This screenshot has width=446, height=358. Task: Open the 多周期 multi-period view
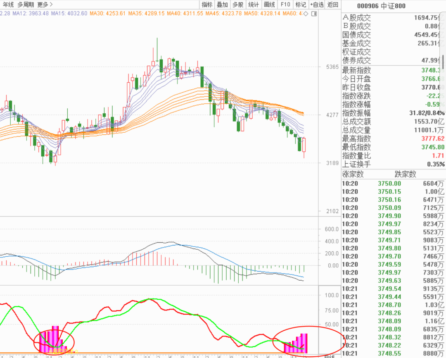[25, 5]
